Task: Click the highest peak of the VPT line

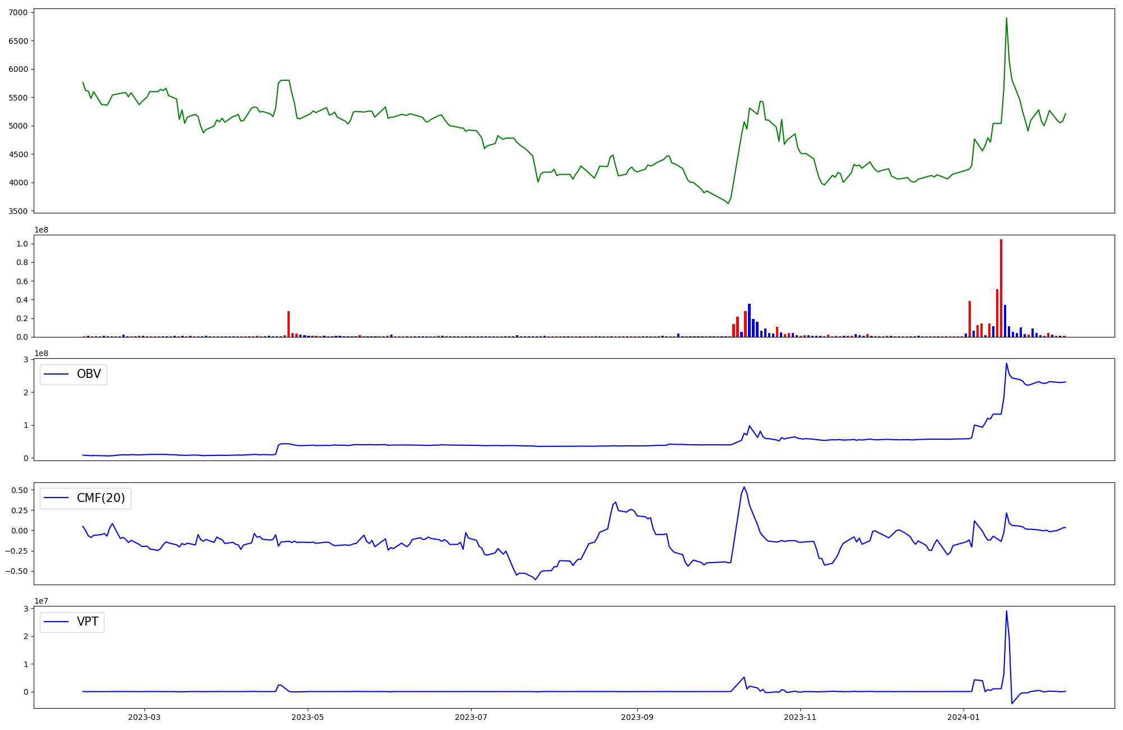Action: pyautogui.click(x=1006, y=611)
